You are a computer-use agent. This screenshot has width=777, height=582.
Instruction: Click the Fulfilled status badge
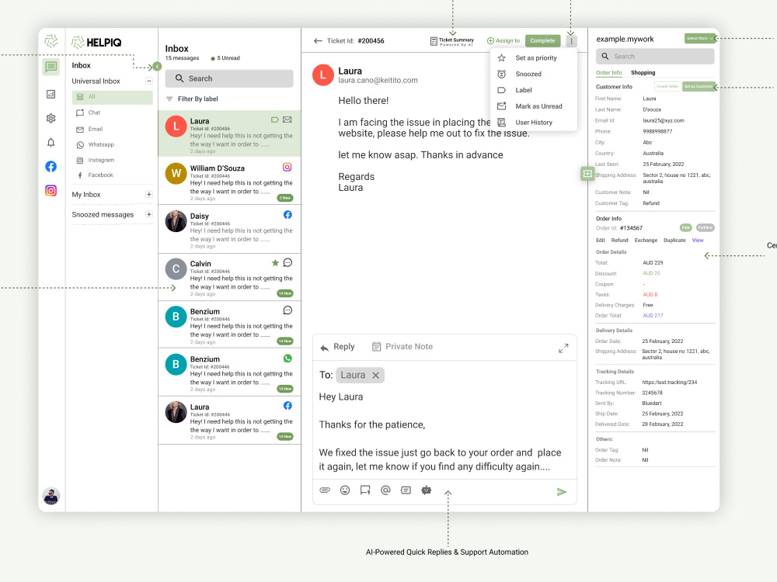click(x=706, y=227)
